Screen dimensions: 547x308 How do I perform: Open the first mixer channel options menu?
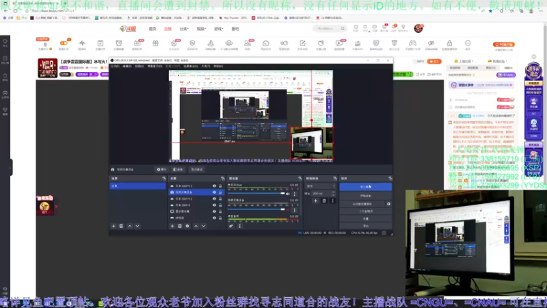(x=295, y=194)
